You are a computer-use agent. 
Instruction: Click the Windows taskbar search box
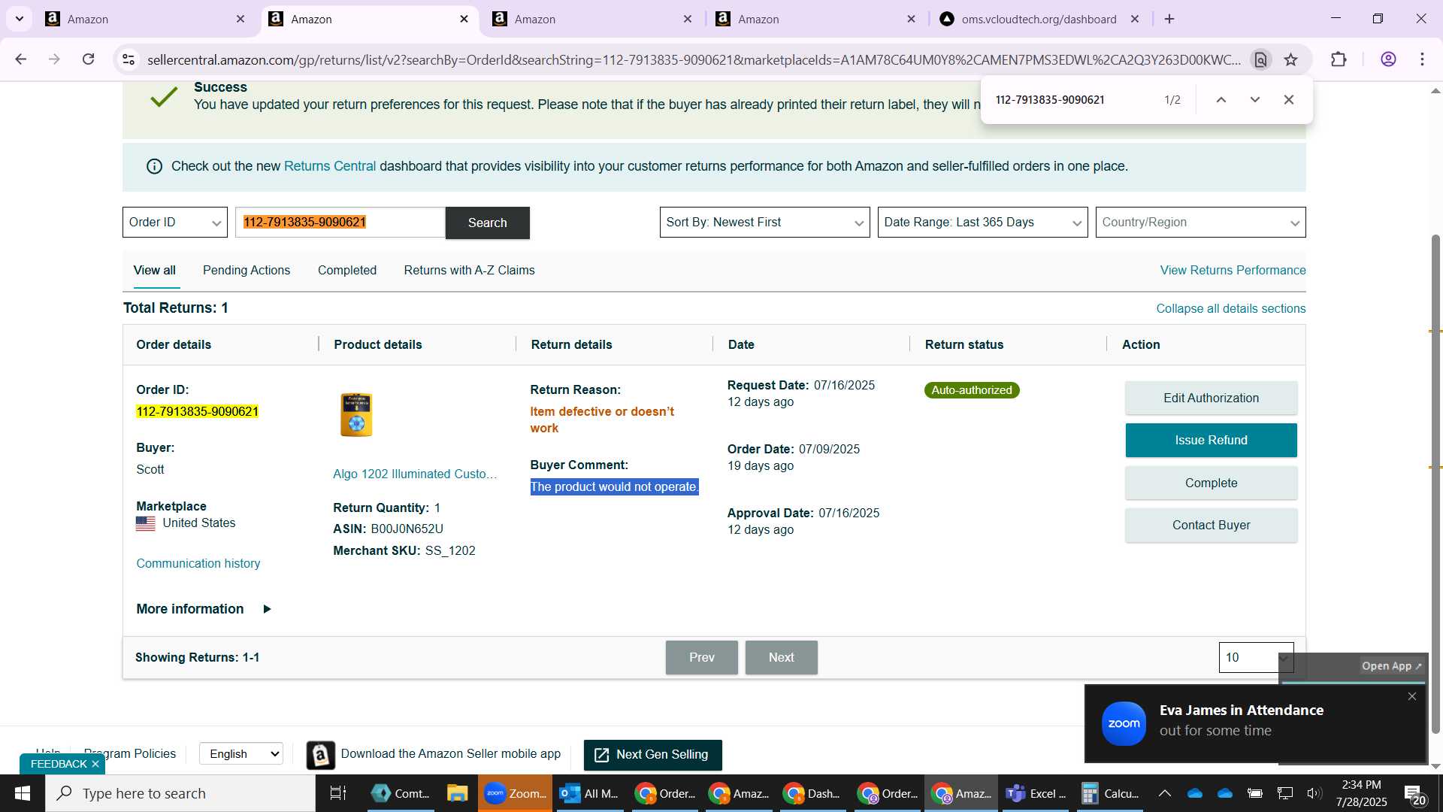tap(180, 793)
